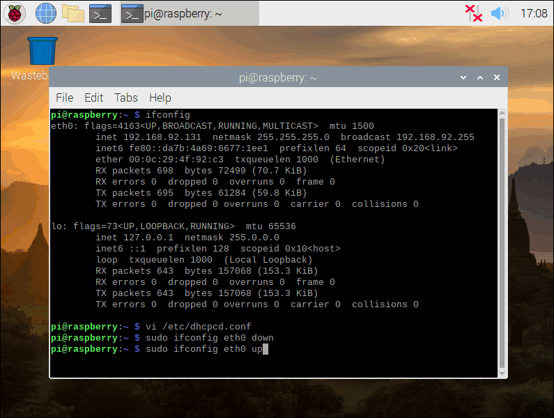Close the pi@raspberry terminal window
554x418 pixels.
[x=496, y=77]
